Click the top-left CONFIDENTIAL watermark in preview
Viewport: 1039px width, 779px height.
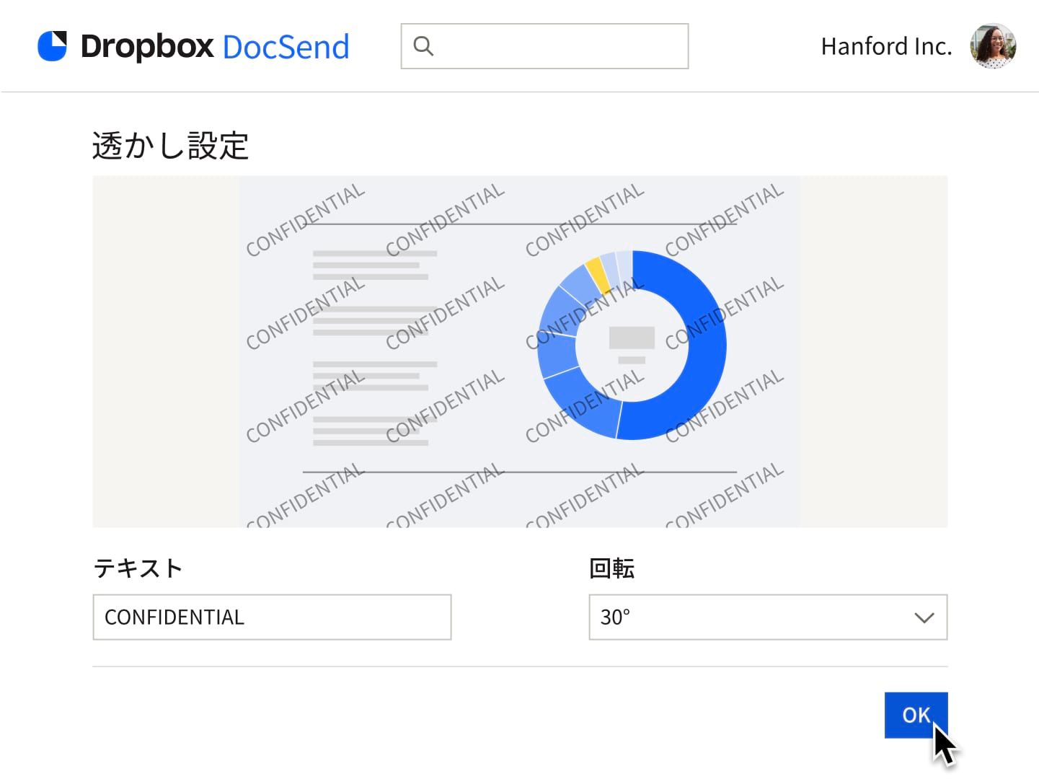[x=305, y=220]
